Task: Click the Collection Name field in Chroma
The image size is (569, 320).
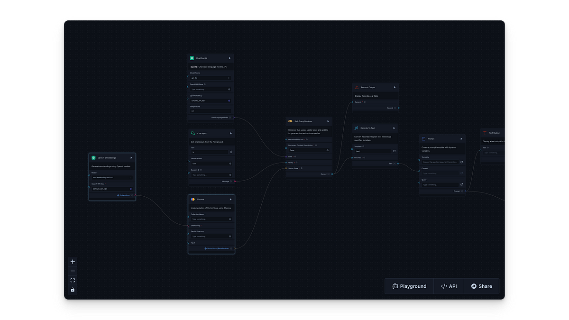Action: tap(209, 219)
